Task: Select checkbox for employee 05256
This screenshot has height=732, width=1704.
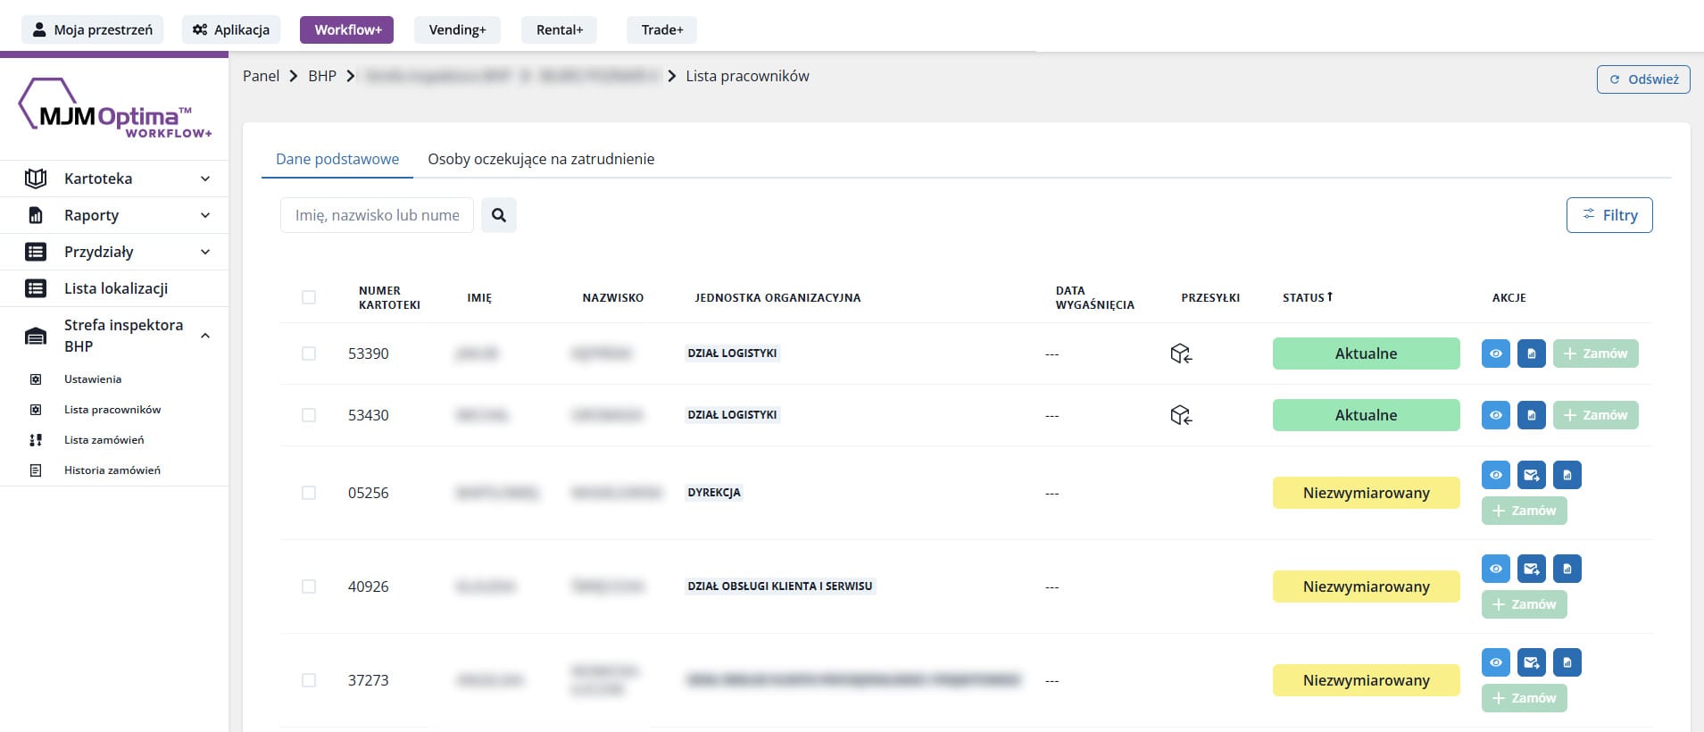Action: (x=309, y=493)
